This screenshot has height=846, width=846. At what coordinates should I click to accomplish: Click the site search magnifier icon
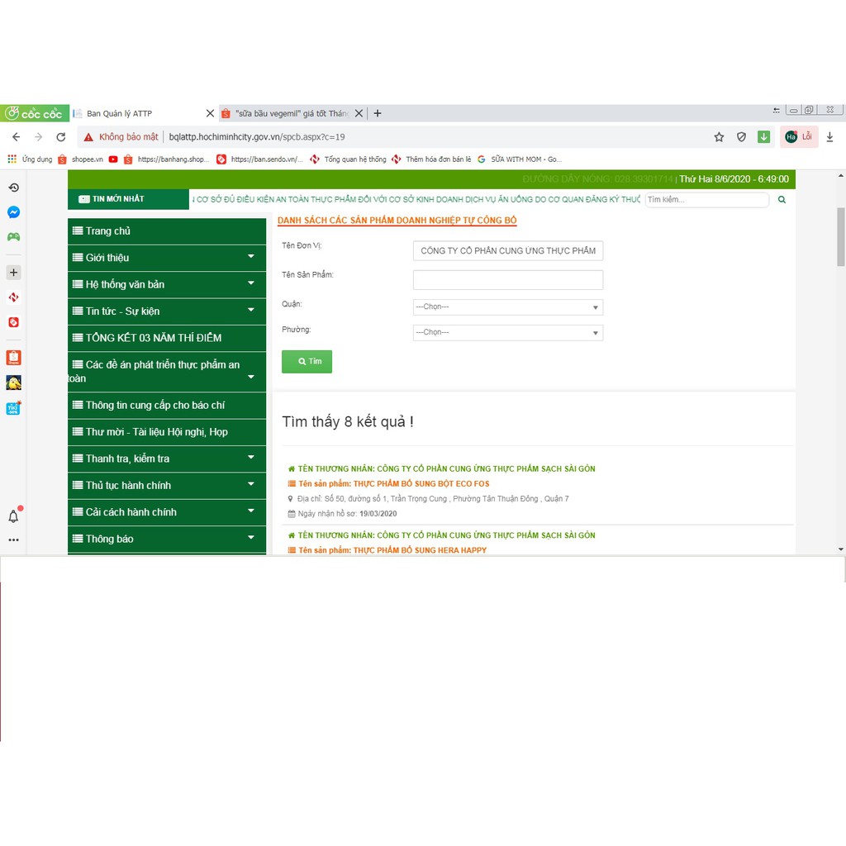coord(782,199)
